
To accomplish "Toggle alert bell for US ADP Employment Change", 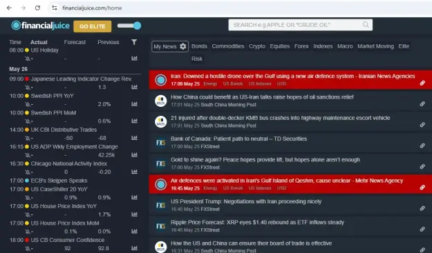I will click(x=28, y=155).
